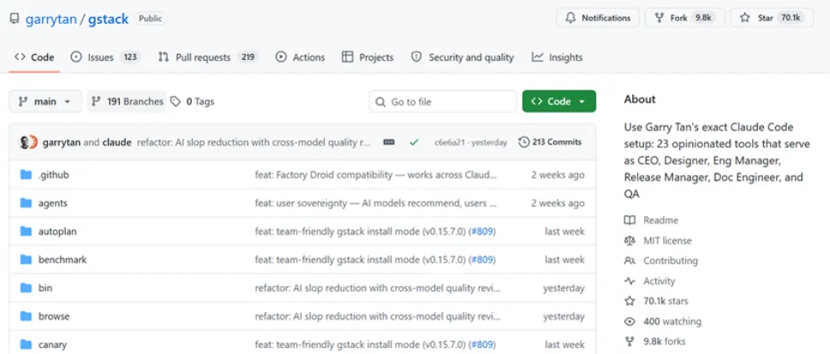The width and height of the screenshot is (830, 354).
Task: Click the agents folder icon
Action: 26,203
